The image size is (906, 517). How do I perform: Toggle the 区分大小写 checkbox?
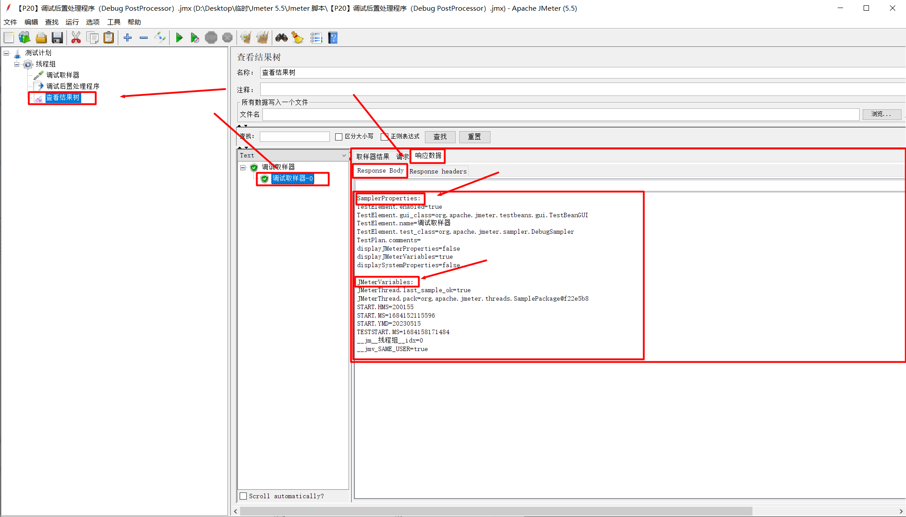point(339,136)
